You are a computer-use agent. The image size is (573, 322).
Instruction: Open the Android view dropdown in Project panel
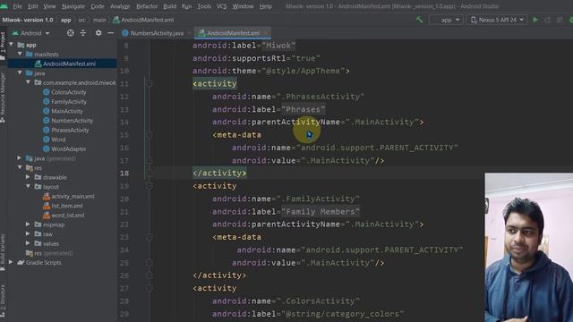(x=31, y=33)
